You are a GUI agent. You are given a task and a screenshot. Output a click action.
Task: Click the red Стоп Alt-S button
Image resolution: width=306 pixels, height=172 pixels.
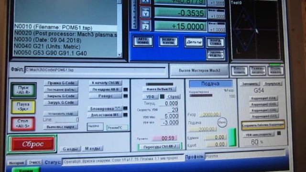click(23, 123)
